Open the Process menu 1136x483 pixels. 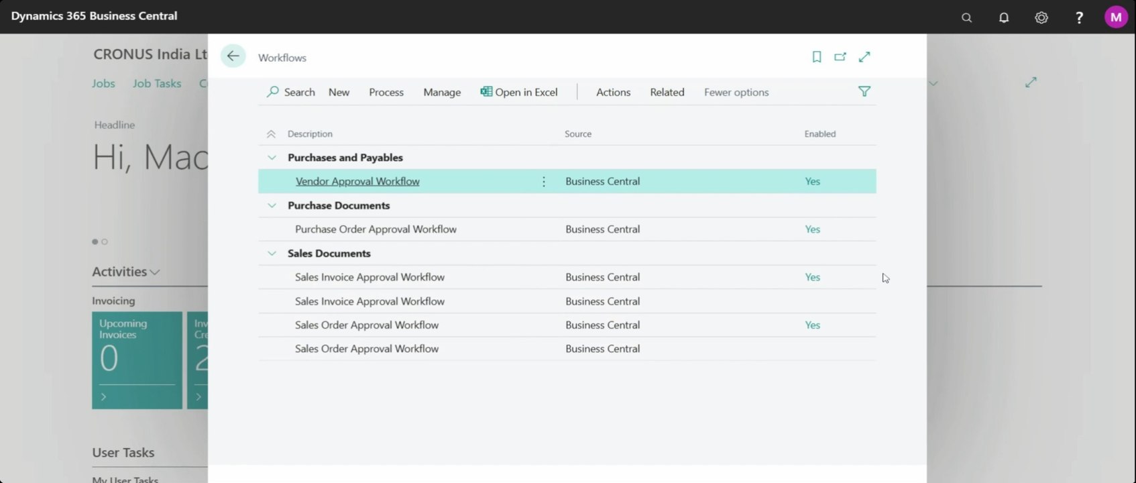click(386, 92)
